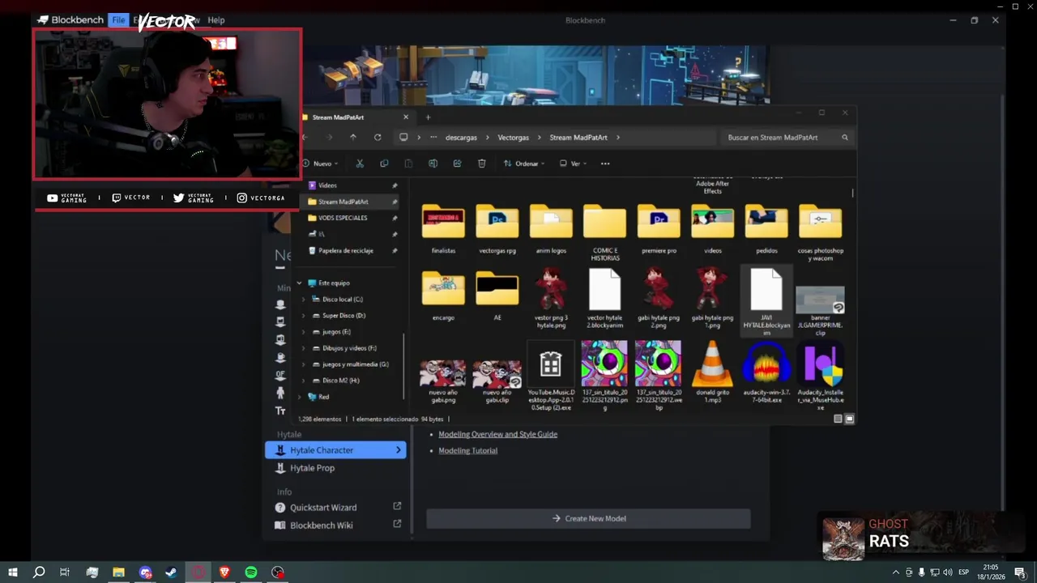Open a new Explorer tab with plus button
This screenshot has width=1037, height=583.
[428, 117]
